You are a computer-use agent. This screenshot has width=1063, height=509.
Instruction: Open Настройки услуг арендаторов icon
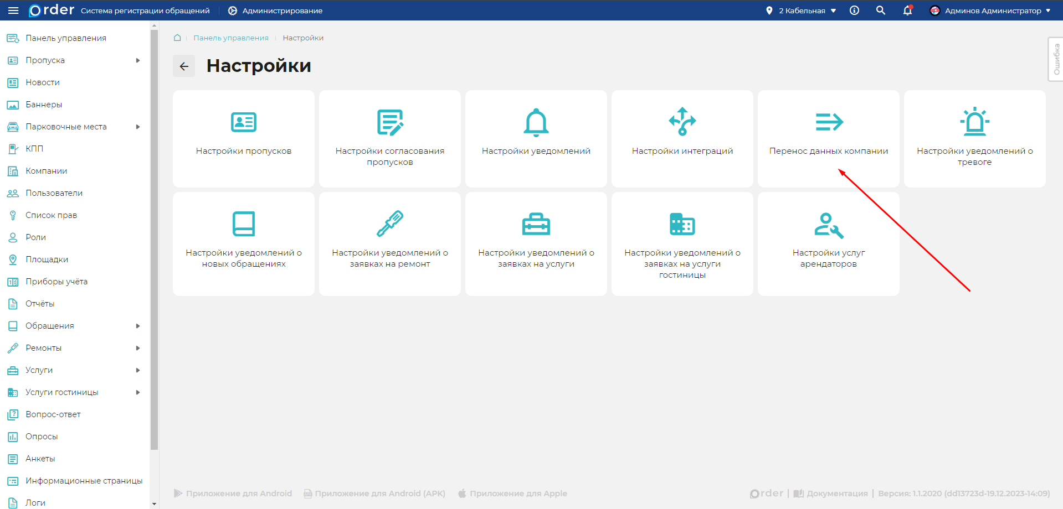coord(828,225)
